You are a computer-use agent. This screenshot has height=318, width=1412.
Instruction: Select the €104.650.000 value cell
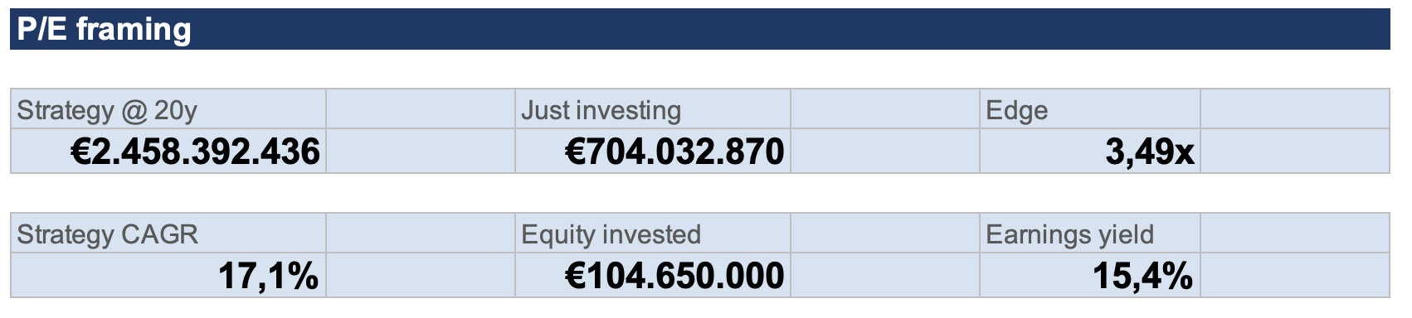pyautogui.click(x=653, y=275)
